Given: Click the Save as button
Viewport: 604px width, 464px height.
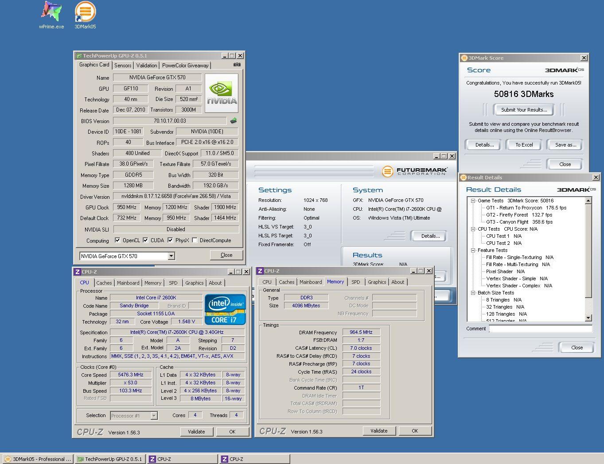Looking at the screenshot, I should (x=565, y=145).
